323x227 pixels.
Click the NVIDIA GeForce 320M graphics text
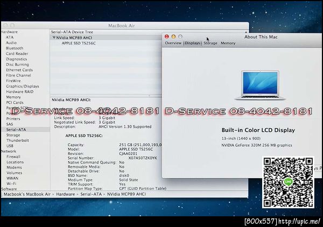coord(257,145)
